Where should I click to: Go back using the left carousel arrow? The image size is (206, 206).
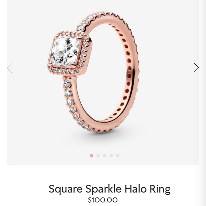[10, 68]
